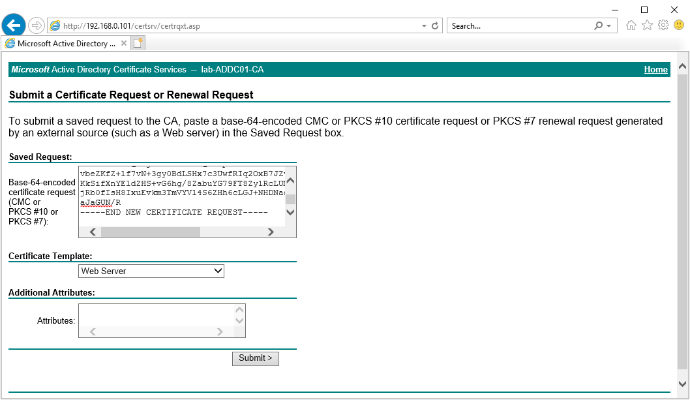Select the Microsoft Active Directory tab
Screen dimensions: 690x400
[x=66, y=44]
